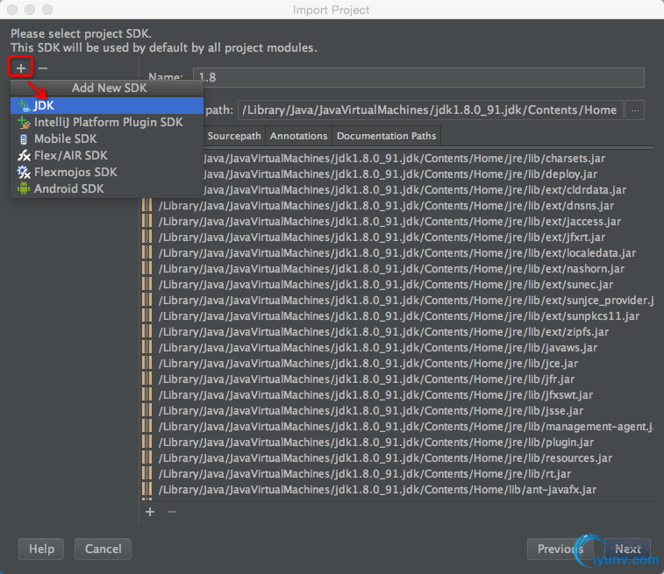Viewport: 664px width, 574px height.
Task: Click the jar icon beside localedata.jar
Action: coord(147,253)
